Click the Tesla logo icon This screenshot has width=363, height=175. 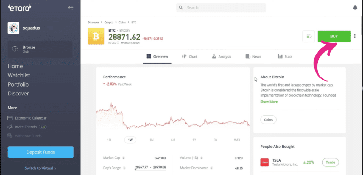pyautogui.click(x=264, y=162)
